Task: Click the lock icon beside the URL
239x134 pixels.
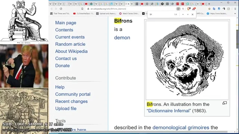Action: point(88,9)
